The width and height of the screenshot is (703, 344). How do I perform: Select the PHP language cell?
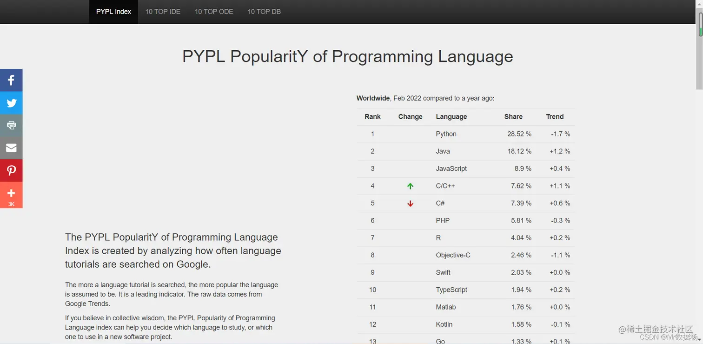443,221
